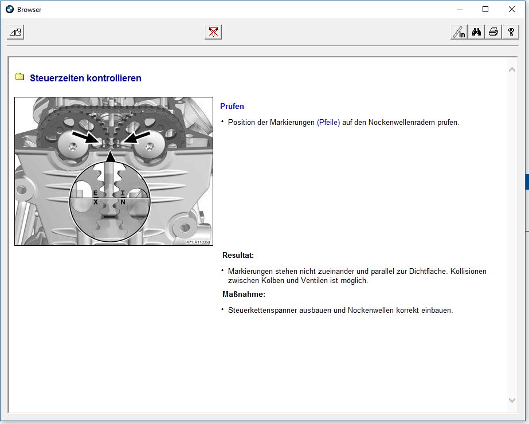This screenshot has width=529, height=424.
Task: Click the pencil 'in' annotation icon
Action: [x=459, y=32]
